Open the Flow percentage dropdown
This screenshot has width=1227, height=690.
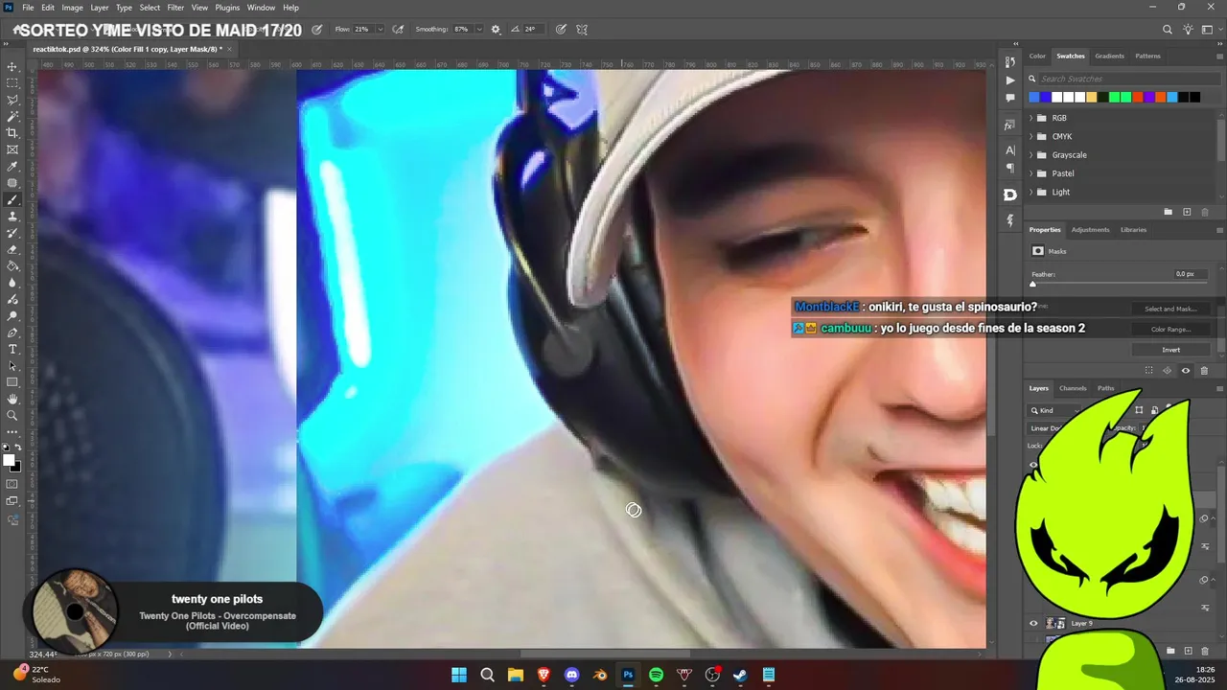coord(380,30)
